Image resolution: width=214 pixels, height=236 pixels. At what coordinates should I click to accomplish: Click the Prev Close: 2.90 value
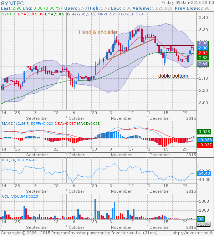click(192, 8)
